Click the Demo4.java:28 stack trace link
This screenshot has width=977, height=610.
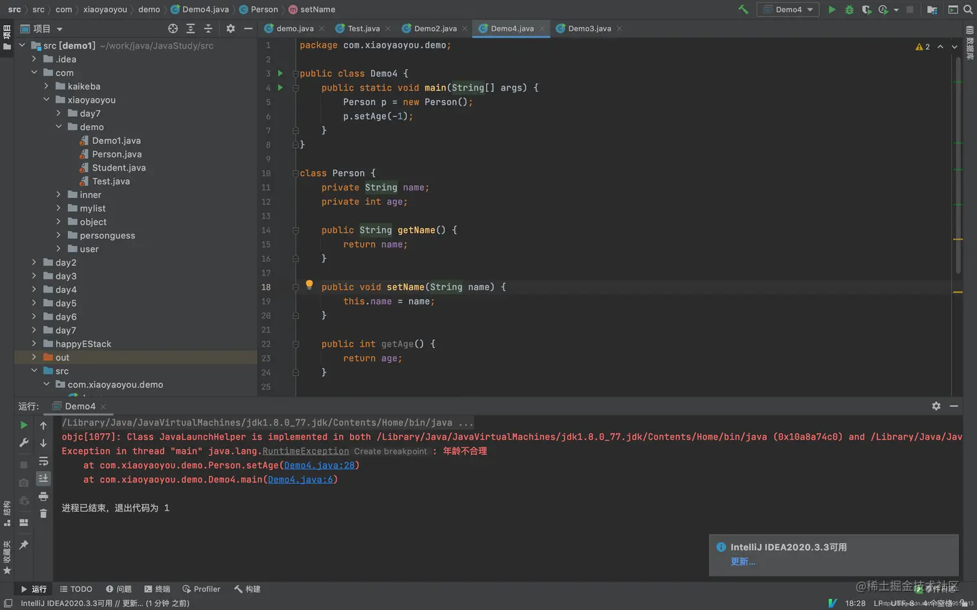319,465
